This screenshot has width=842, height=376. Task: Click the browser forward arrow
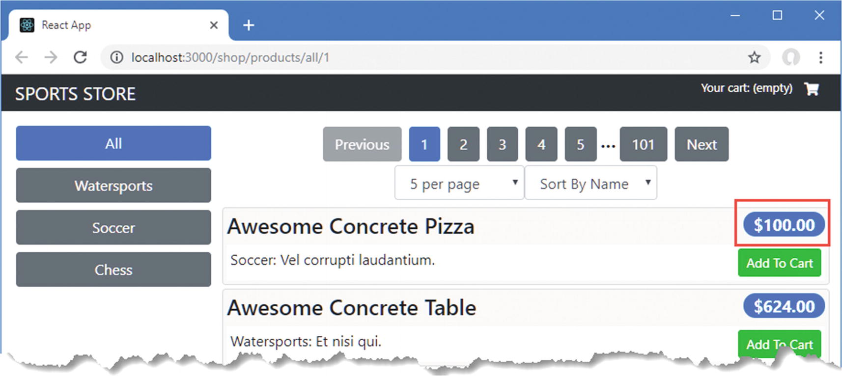point(51,57)
